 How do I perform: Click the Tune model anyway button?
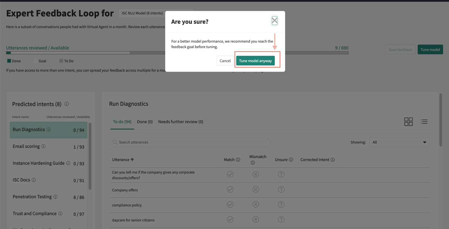point(255,61)
